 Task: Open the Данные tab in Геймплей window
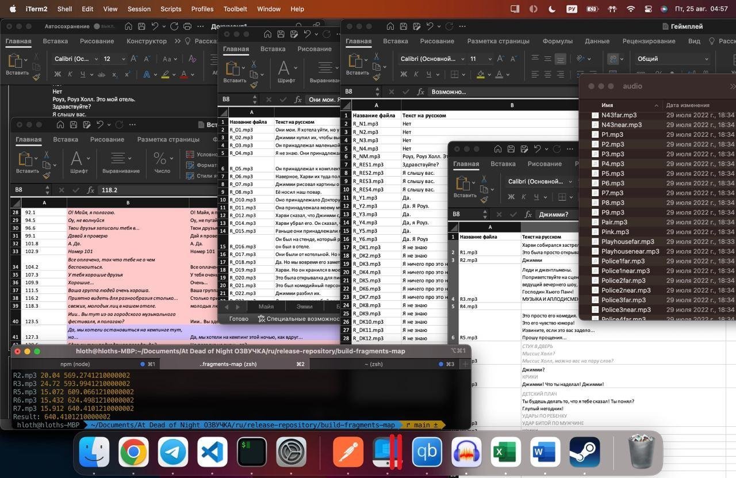click(597, 41)
